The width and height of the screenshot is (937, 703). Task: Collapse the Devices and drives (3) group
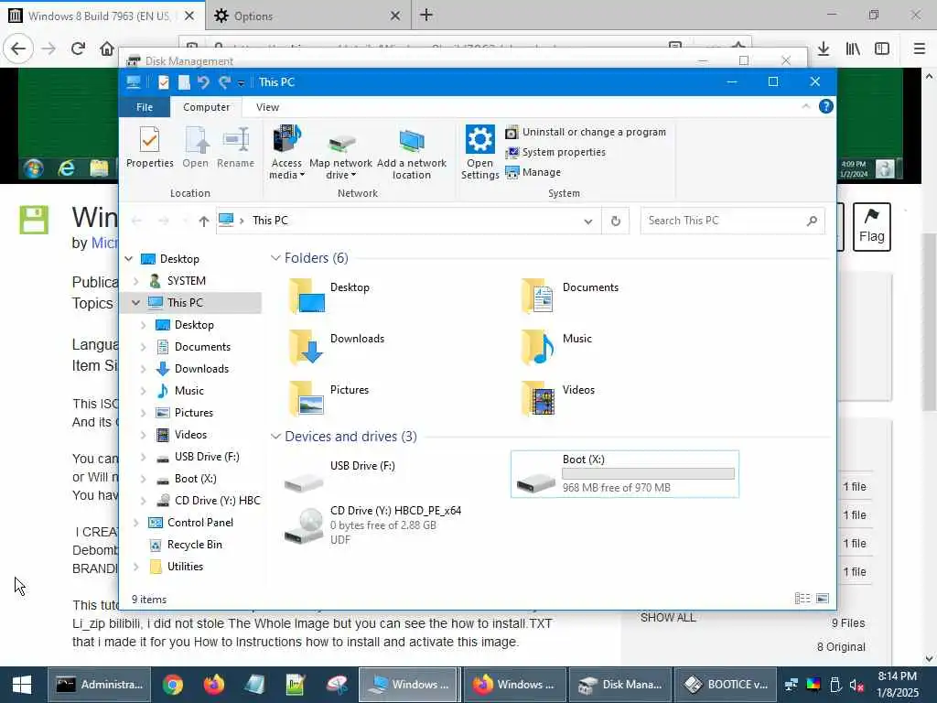(x=275, y=437)
